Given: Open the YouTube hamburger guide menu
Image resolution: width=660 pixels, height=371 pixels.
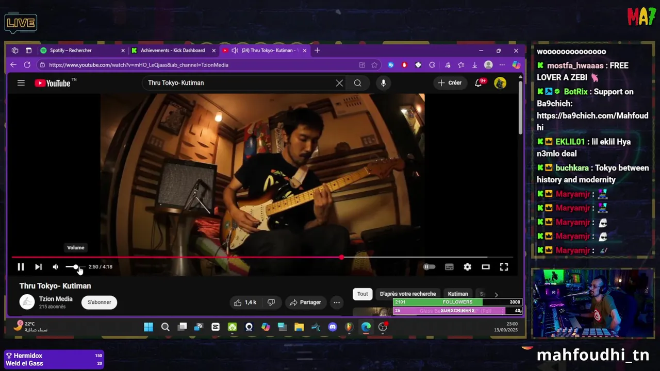Looking at the screenshot, I should [21, 82].
